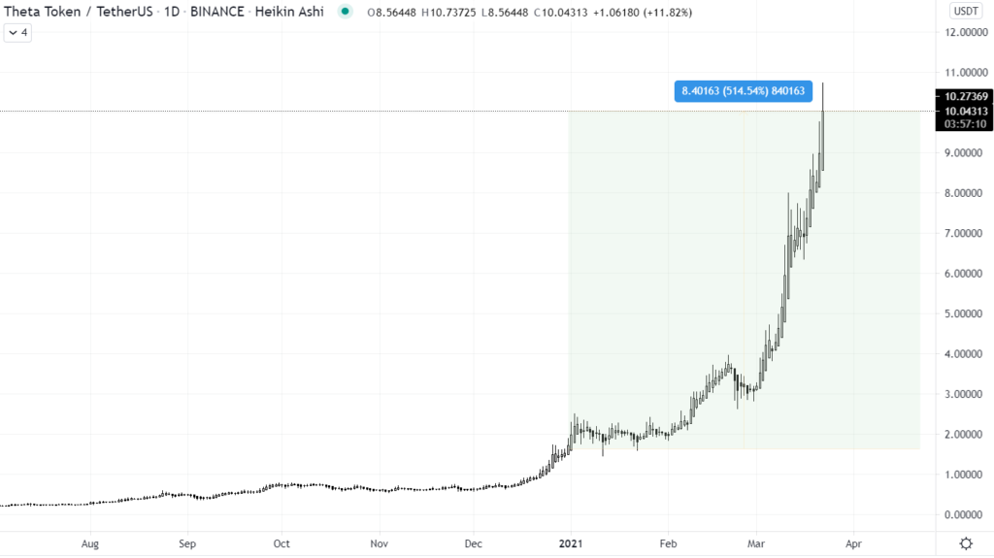Click the green market status dot
Viewport: 994px width, 558px height.
coord(345,12)
